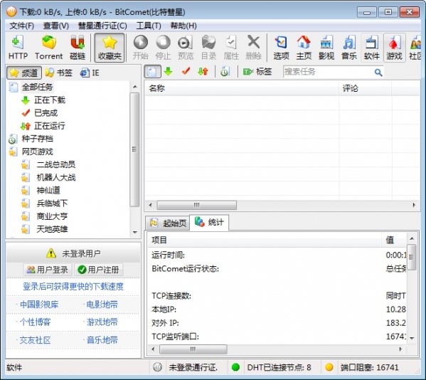Switch to the Statistics (统计) tab
426x380 pixels.
click(x=209, y=222)
